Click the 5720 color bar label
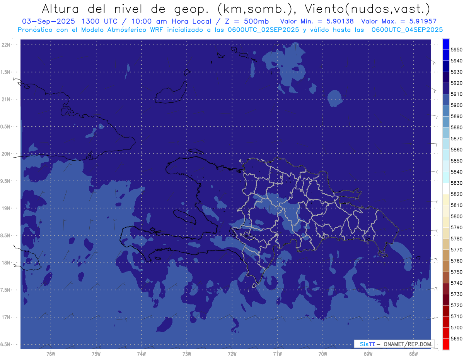 coord(457,305)
